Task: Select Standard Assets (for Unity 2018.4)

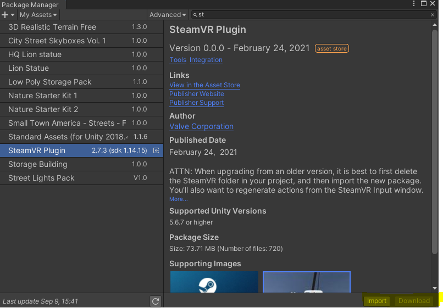Action: pyautogui.click(x=81, y=137)
